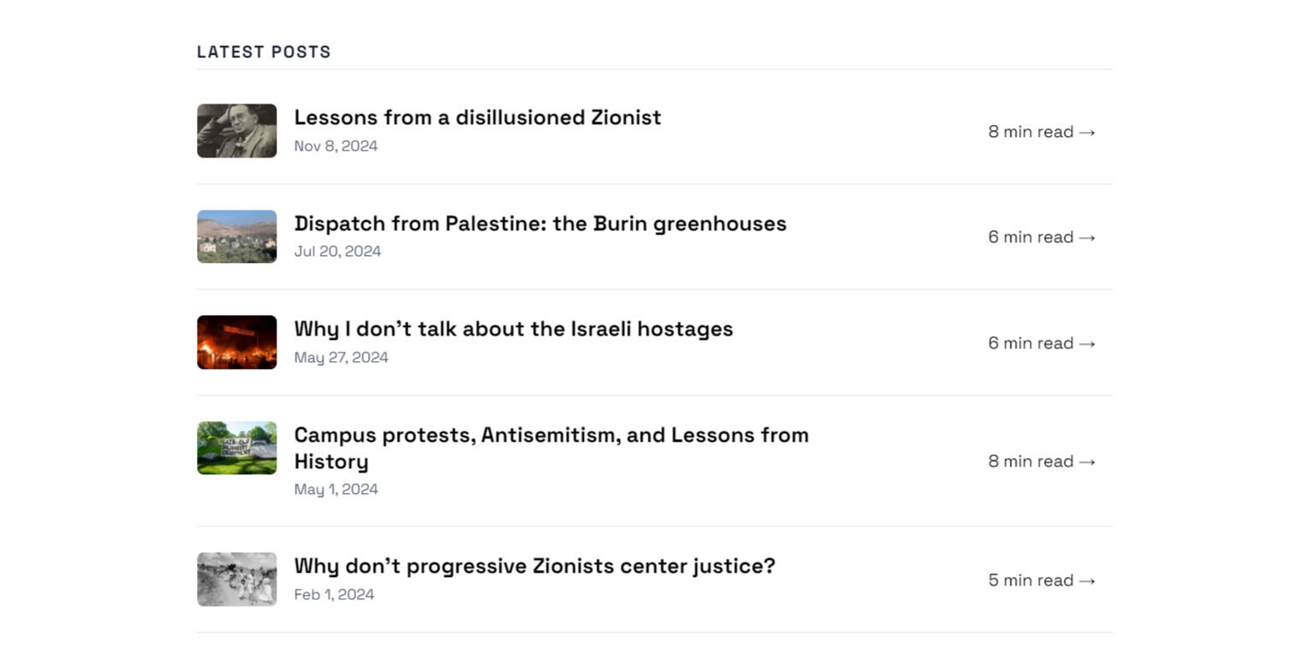Open "Why I don't talk about the Israeli hostages"
The width and height of the screenshot is (1290, 648).
coord(513,330)
